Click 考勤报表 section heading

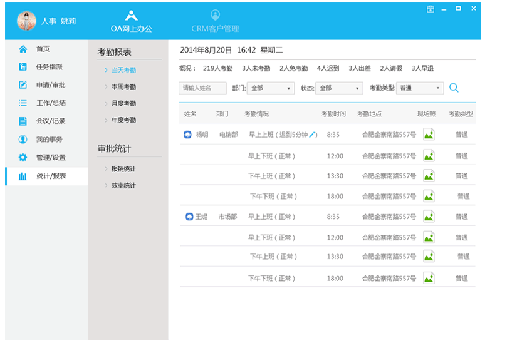click(114, 52)
